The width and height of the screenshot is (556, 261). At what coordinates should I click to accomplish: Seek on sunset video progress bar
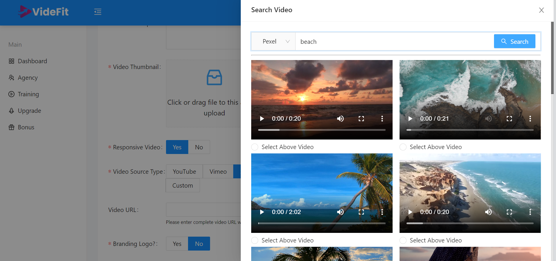[322, 130]
